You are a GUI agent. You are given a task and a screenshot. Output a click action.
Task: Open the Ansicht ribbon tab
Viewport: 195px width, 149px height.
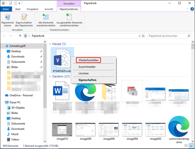tap(48, 9)
